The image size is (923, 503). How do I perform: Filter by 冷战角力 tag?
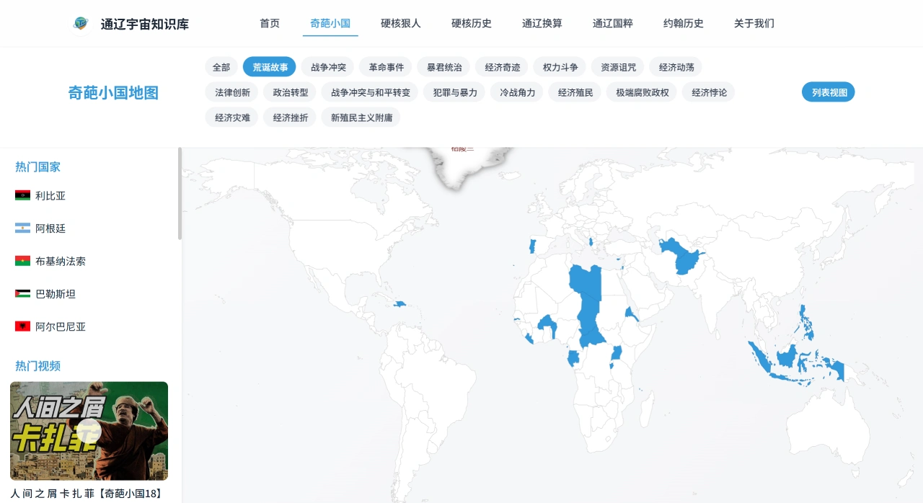click(x=518, y=92)
